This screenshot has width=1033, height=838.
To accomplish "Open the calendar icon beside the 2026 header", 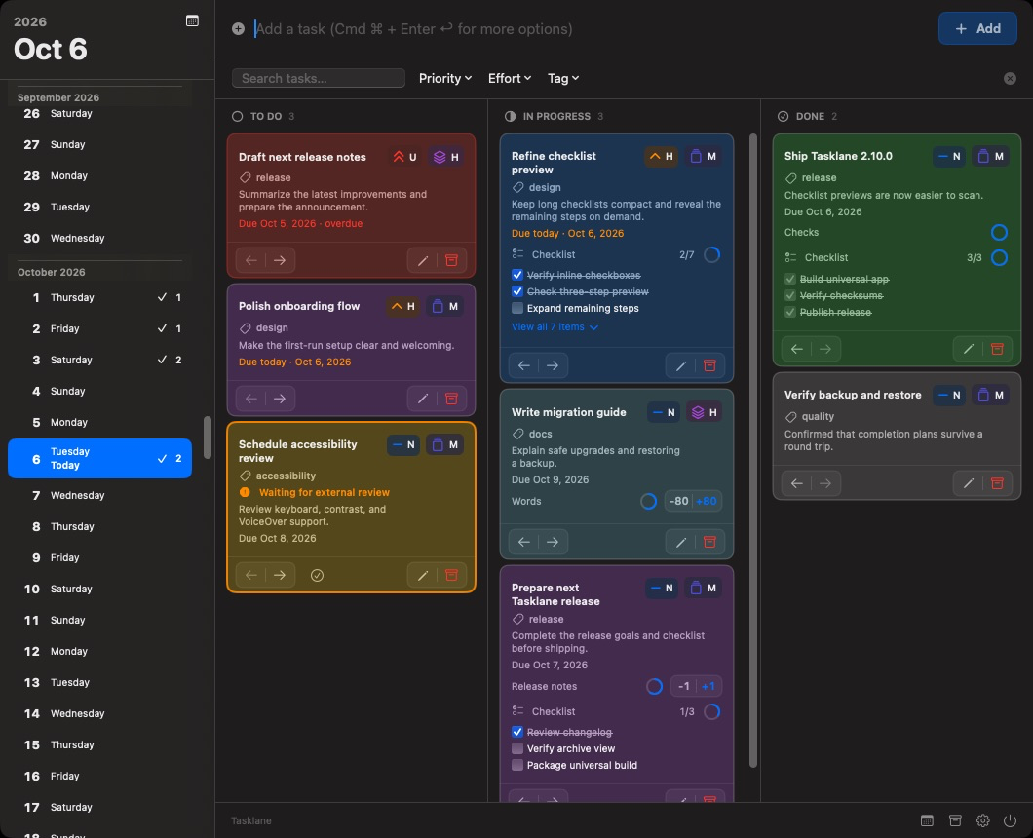I will [x=192, y=21].
